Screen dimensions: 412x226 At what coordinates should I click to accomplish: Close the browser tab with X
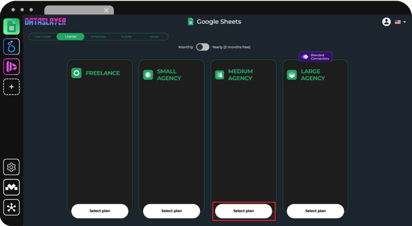pos(106,10)
